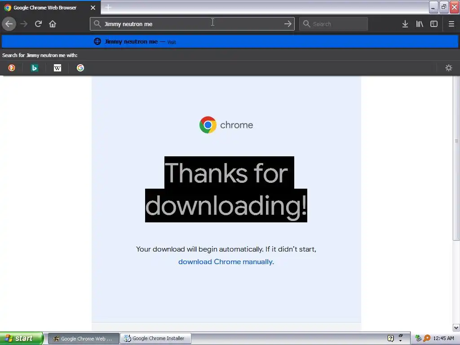Search with DuckDuckGo engine icon
The image size is (460, 345).
(11, 68)
